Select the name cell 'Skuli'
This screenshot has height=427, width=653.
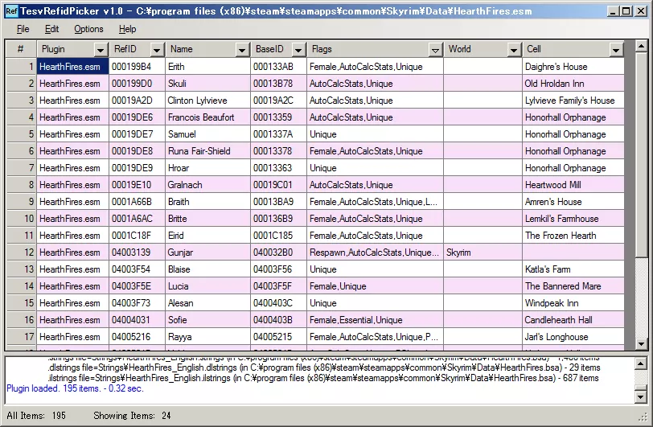pyautogui.click(x=207, y=84)
